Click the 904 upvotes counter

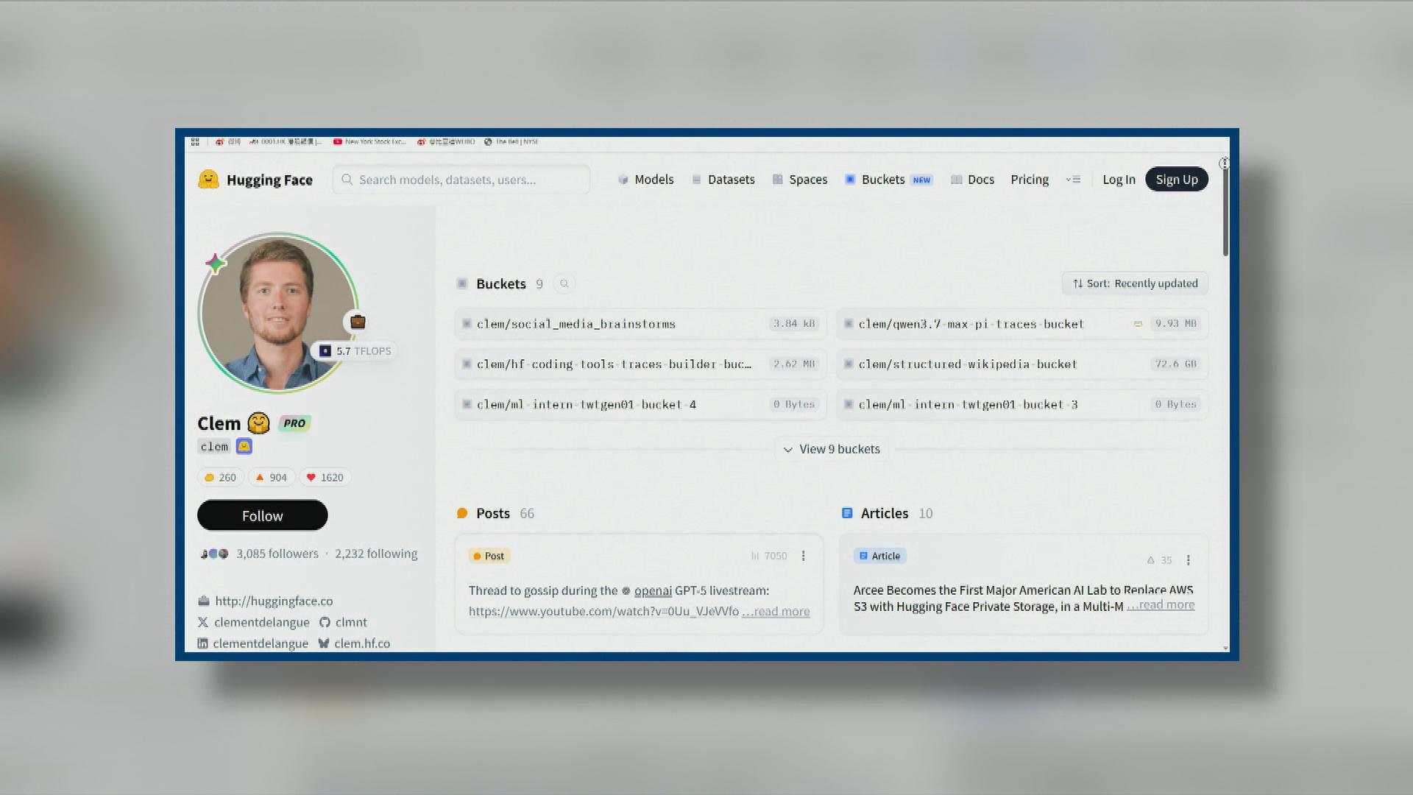(271, 477)
